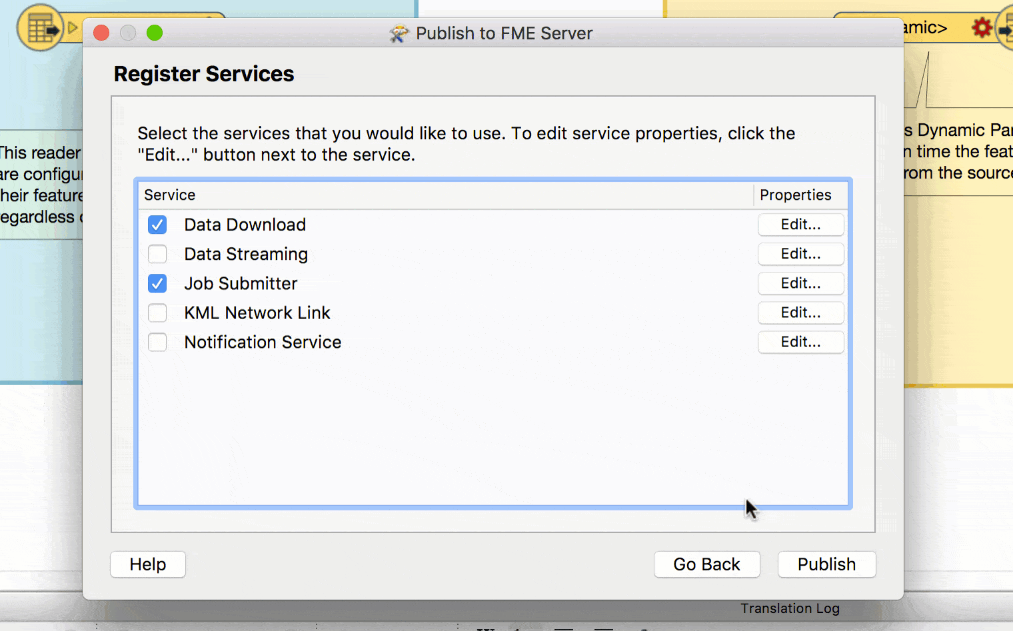Edit the Job Submitter service properties
Viewport: 1013px width, 631px height.
(x=800, y=283)
